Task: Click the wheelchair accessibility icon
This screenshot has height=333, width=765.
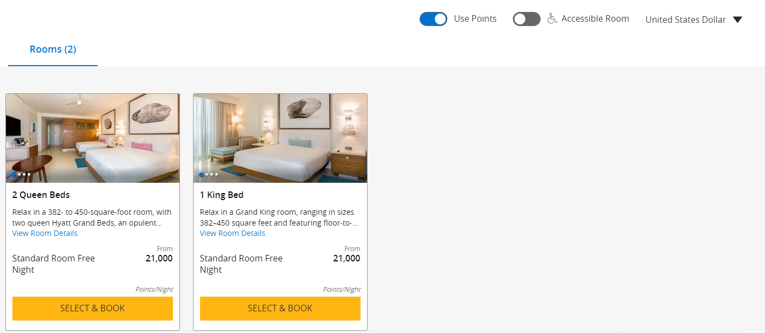Action: pyautogui.click(x=552, y=18)
